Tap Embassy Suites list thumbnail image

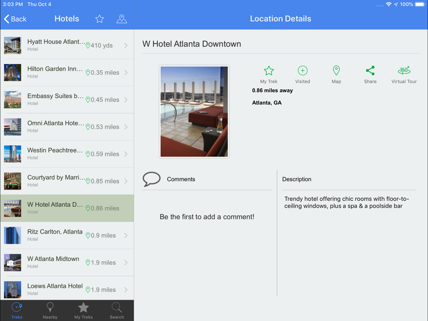[12, 100]
